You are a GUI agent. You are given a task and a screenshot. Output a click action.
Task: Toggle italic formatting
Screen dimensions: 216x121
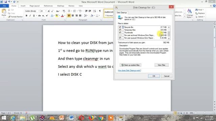point(30,16)
